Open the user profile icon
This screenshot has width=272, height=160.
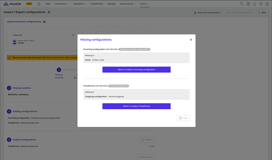coord(267,4)
